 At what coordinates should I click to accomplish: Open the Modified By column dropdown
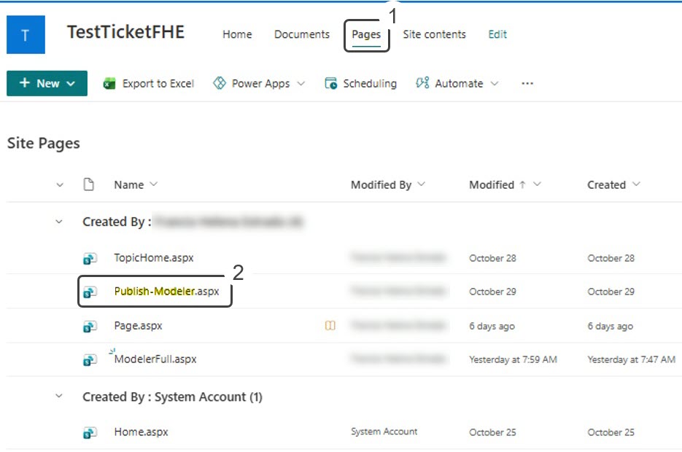pyautogui.click(x=388, y=184)
